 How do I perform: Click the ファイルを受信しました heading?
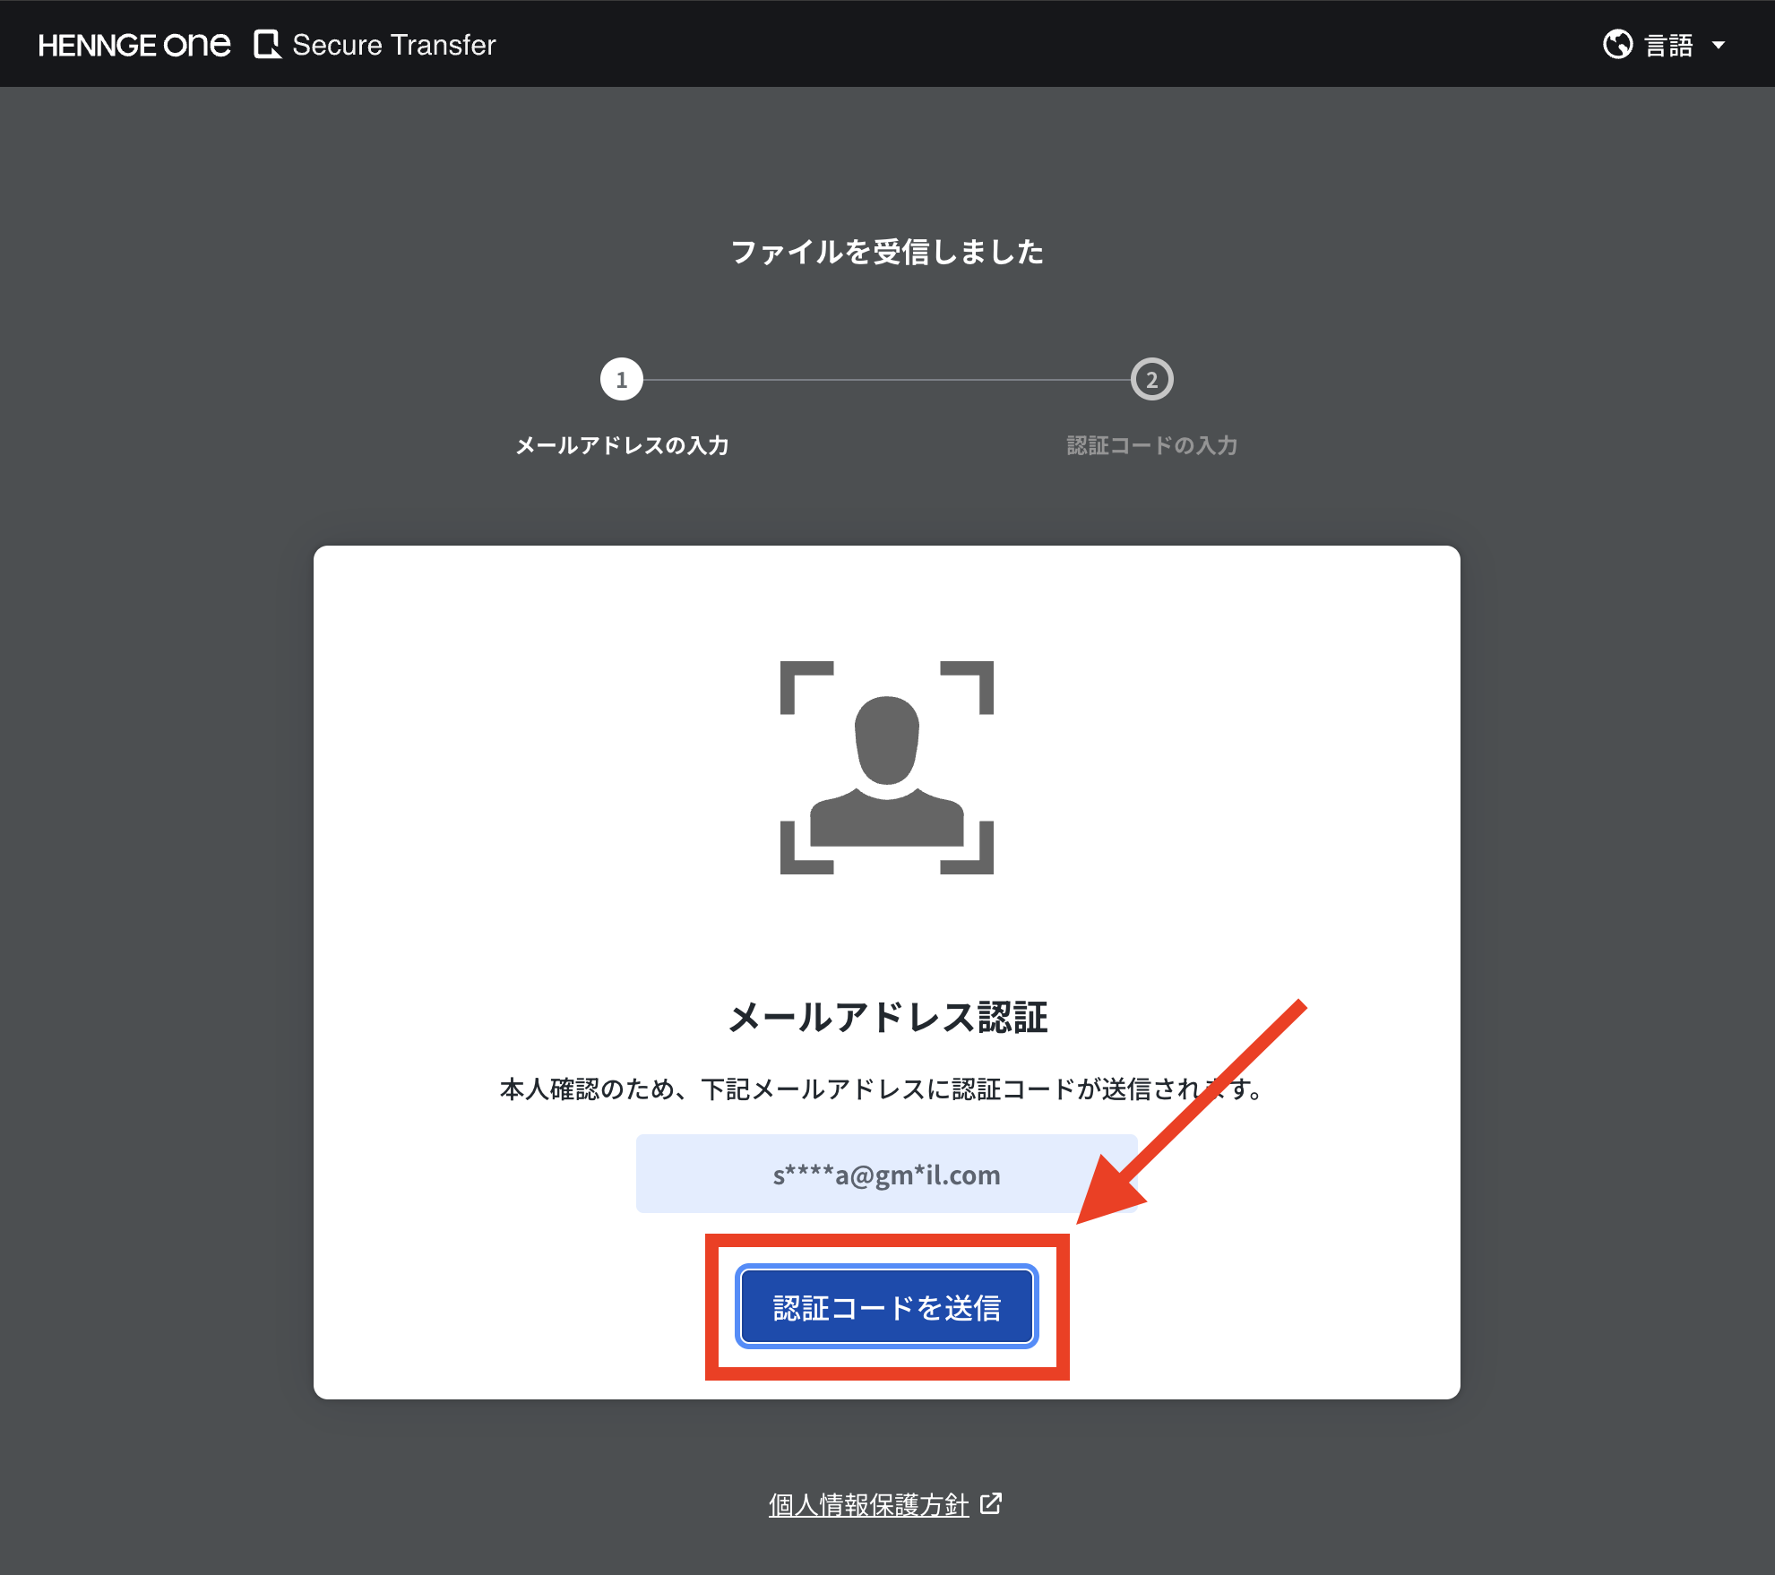(x=886, y=252)
